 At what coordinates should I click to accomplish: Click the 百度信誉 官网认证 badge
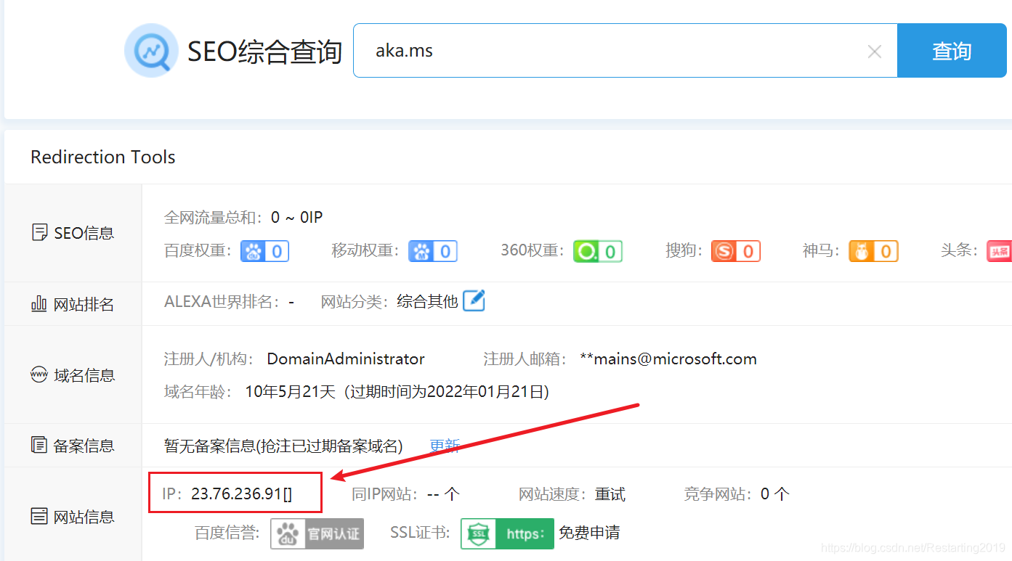point(317,533)
